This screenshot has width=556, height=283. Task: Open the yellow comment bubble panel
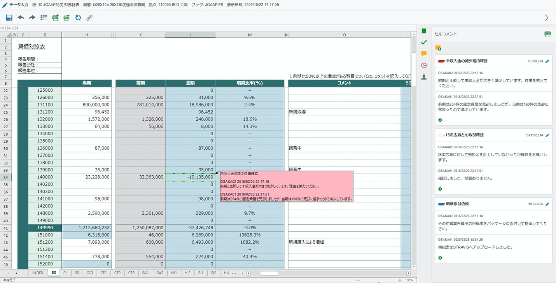pyautogui.click(x=424, y=54)
